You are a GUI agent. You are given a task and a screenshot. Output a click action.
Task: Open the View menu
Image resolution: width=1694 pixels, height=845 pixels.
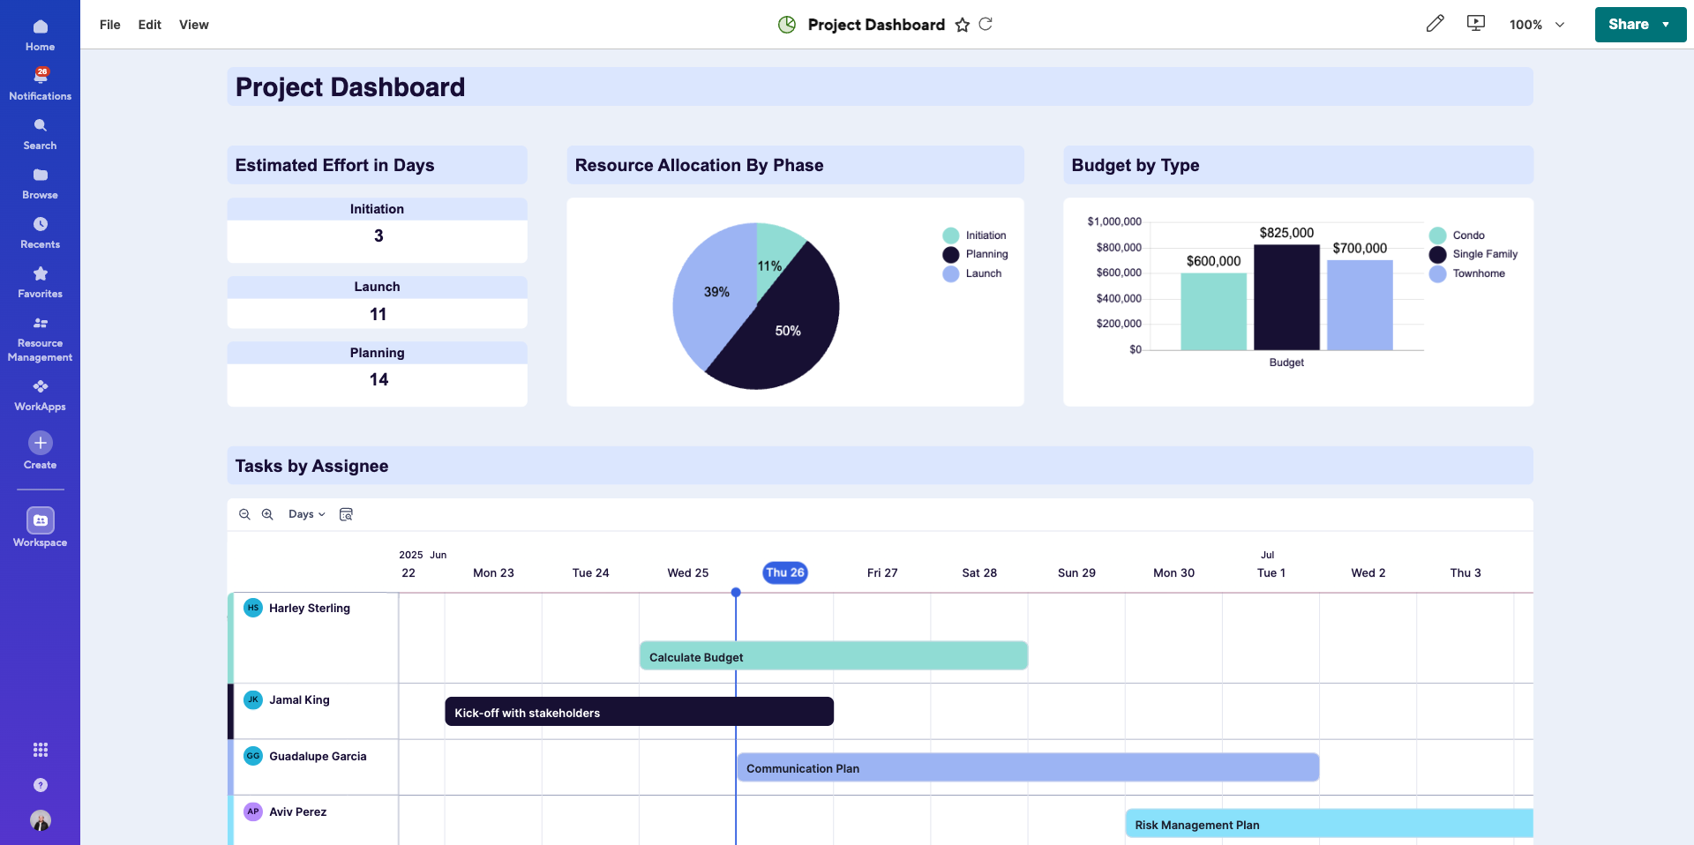pyautogui.click(x=193, y=25)
